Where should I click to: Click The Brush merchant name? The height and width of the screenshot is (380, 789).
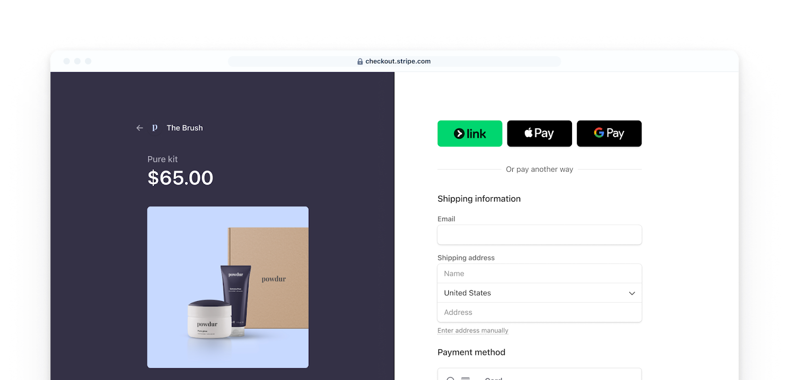185,128
